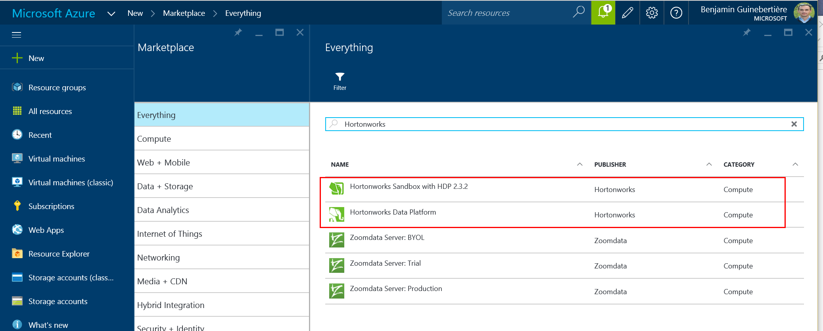The image size is (823, 331).
Task: Open the hamburger menu in the sidebar
Action: pyautogui.click(x=16, y=35)
